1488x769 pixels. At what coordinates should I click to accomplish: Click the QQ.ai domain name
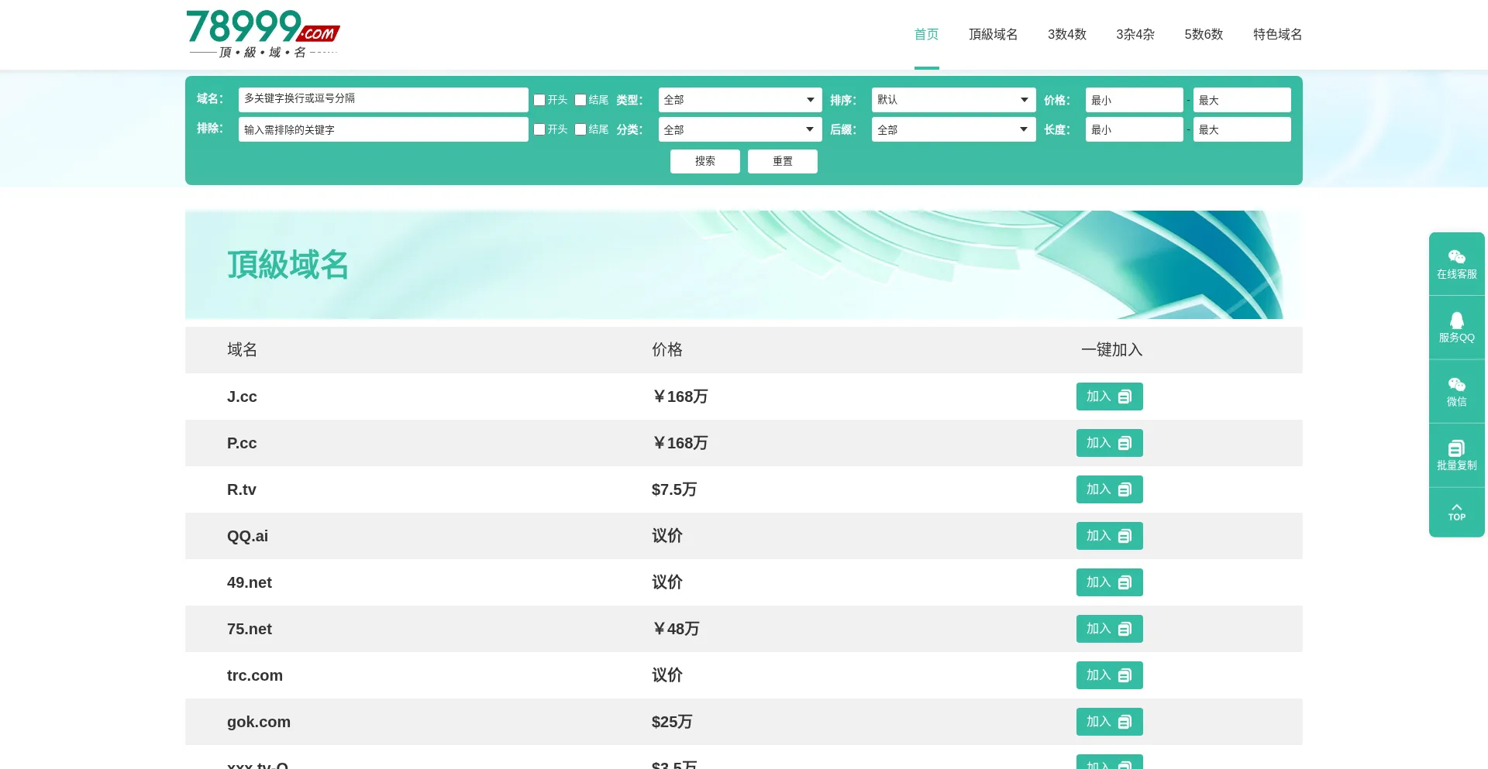click(247, 536)
